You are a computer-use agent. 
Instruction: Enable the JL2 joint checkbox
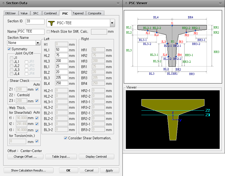pyautogui.click(x=12, y=66)
